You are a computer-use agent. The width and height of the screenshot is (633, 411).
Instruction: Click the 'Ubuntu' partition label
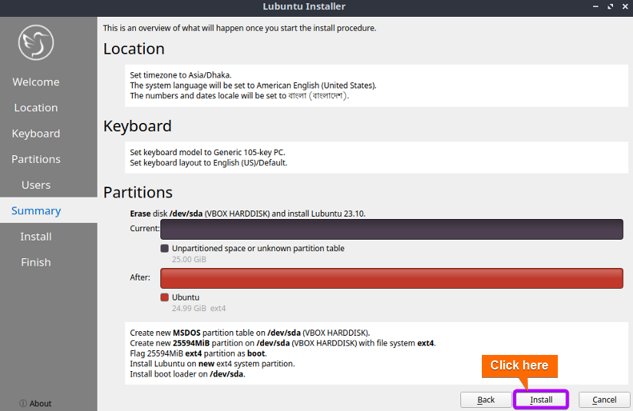click(186, 297)
